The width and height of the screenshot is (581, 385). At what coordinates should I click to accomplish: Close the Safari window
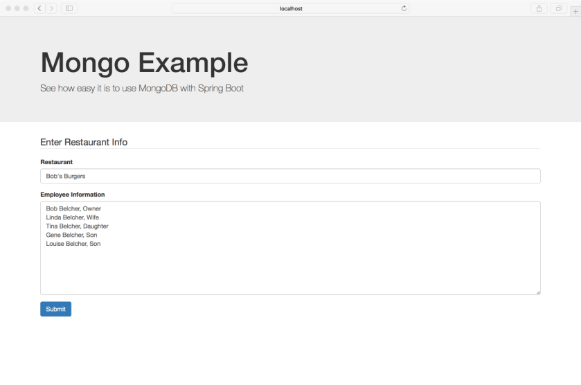coord(8,8)
